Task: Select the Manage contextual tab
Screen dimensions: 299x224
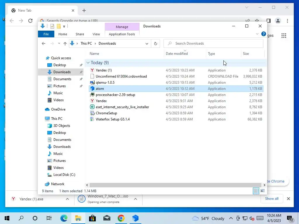Action: pos(122,27)
